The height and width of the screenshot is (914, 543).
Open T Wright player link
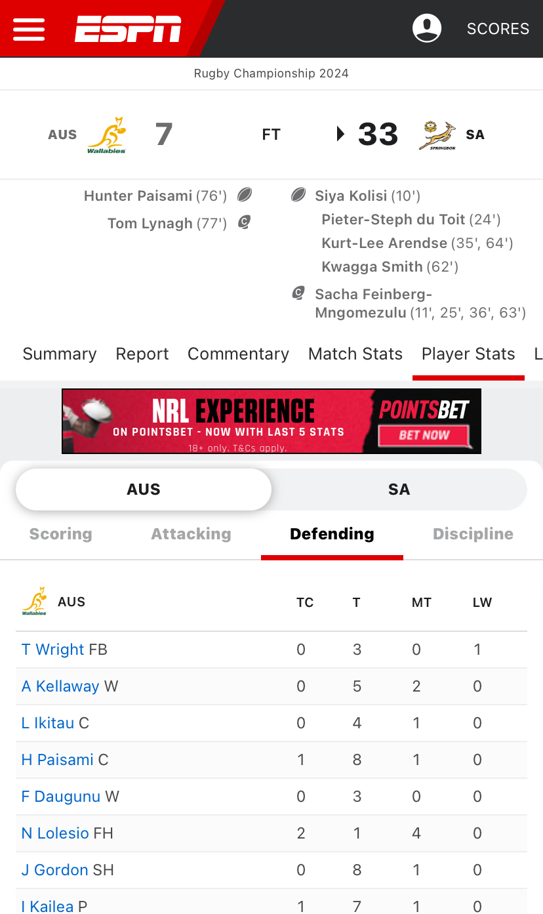[x=53, y=650]
